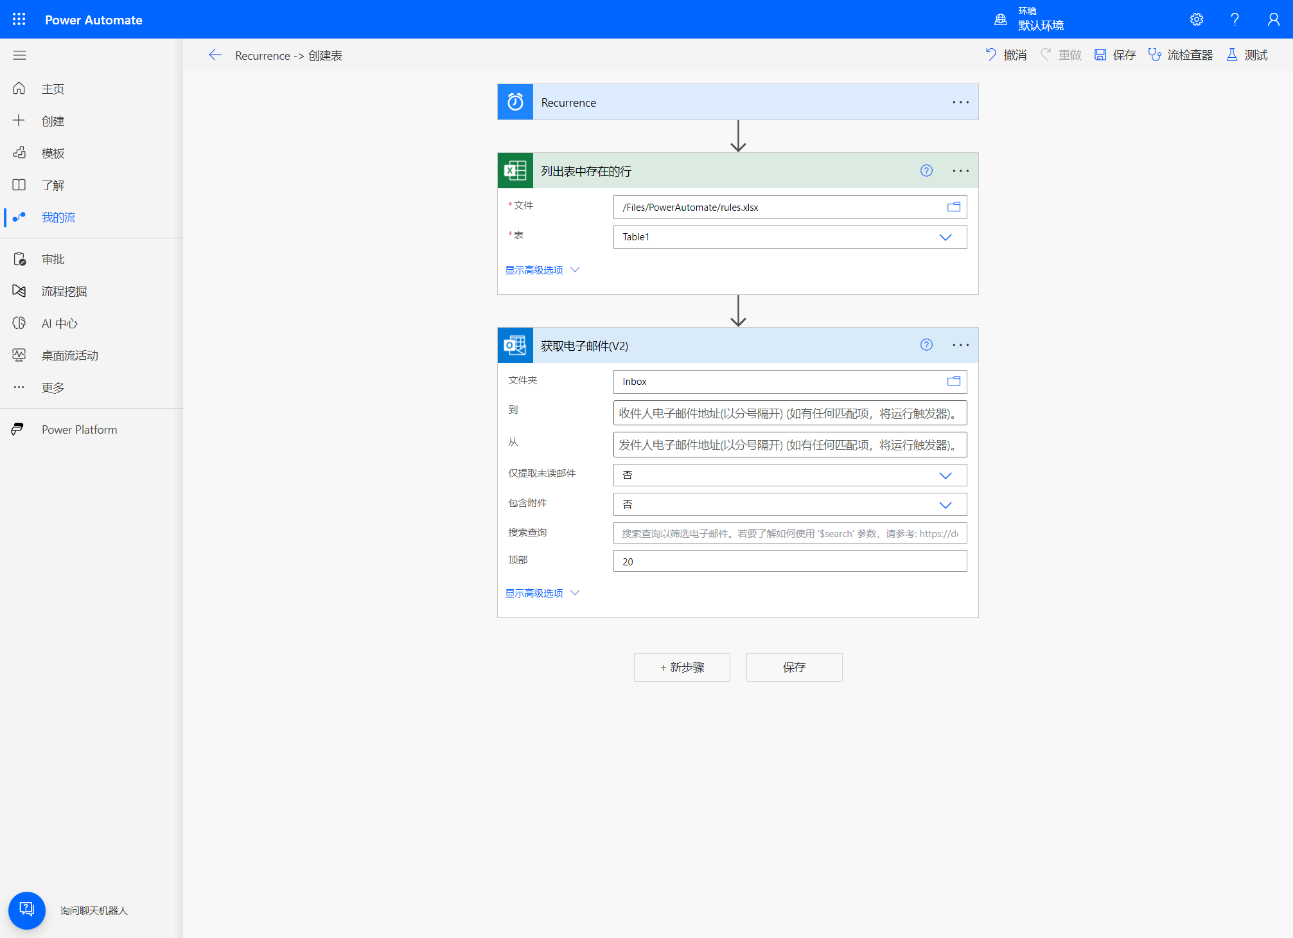Expand the include attachments dropdown
The height and width of the screenshot is (938, 1293).
point(945,505)
